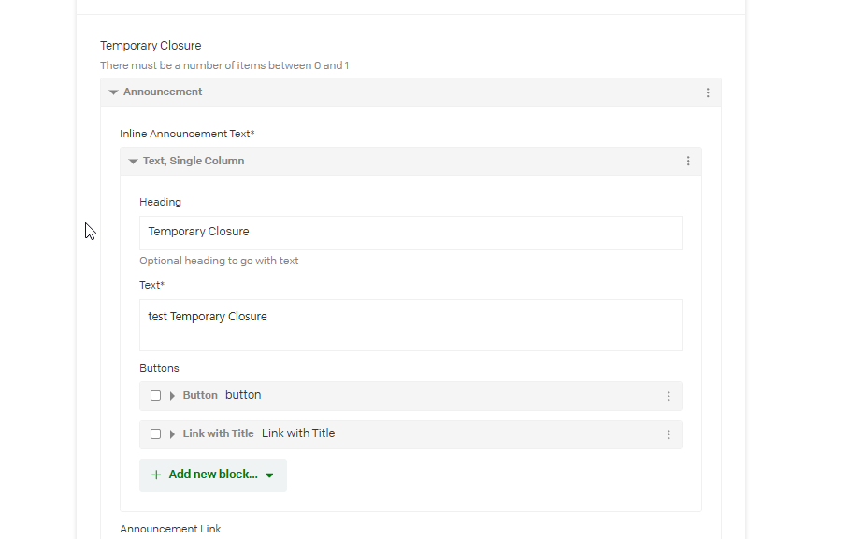Screen dimensions: 863x539
Task: Expand the Button block arrow
Action: click(172, 396)
